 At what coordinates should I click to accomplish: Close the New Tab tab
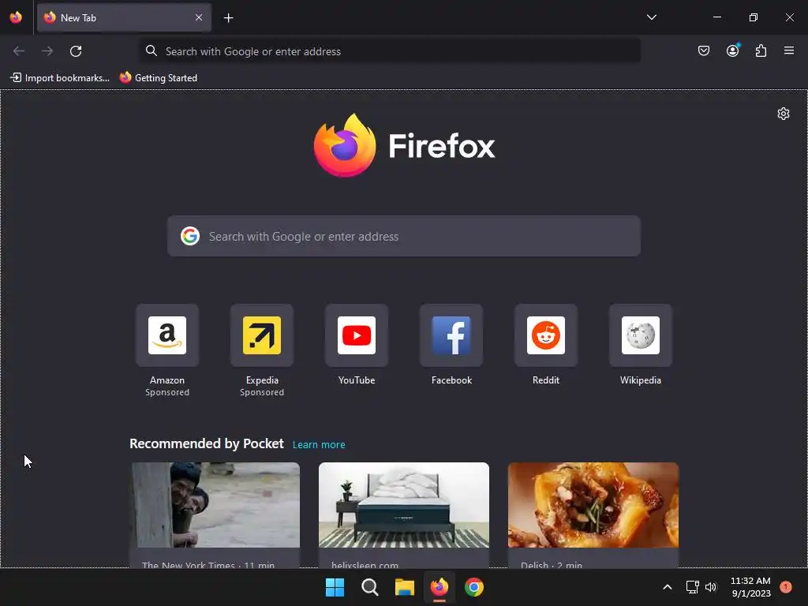(199, 17)
